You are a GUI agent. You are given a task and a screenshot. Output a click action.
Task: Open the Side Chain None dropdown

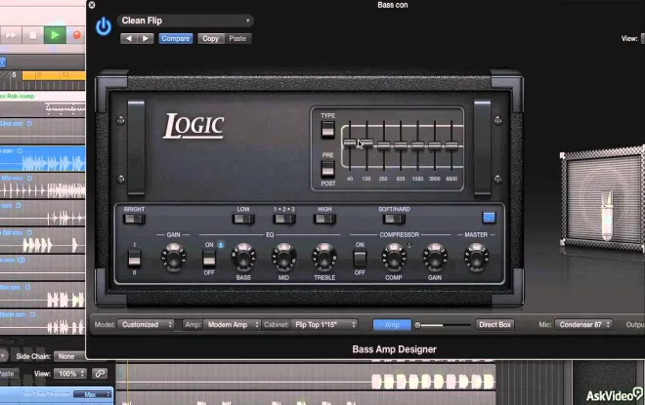click(x=69, y=356)
